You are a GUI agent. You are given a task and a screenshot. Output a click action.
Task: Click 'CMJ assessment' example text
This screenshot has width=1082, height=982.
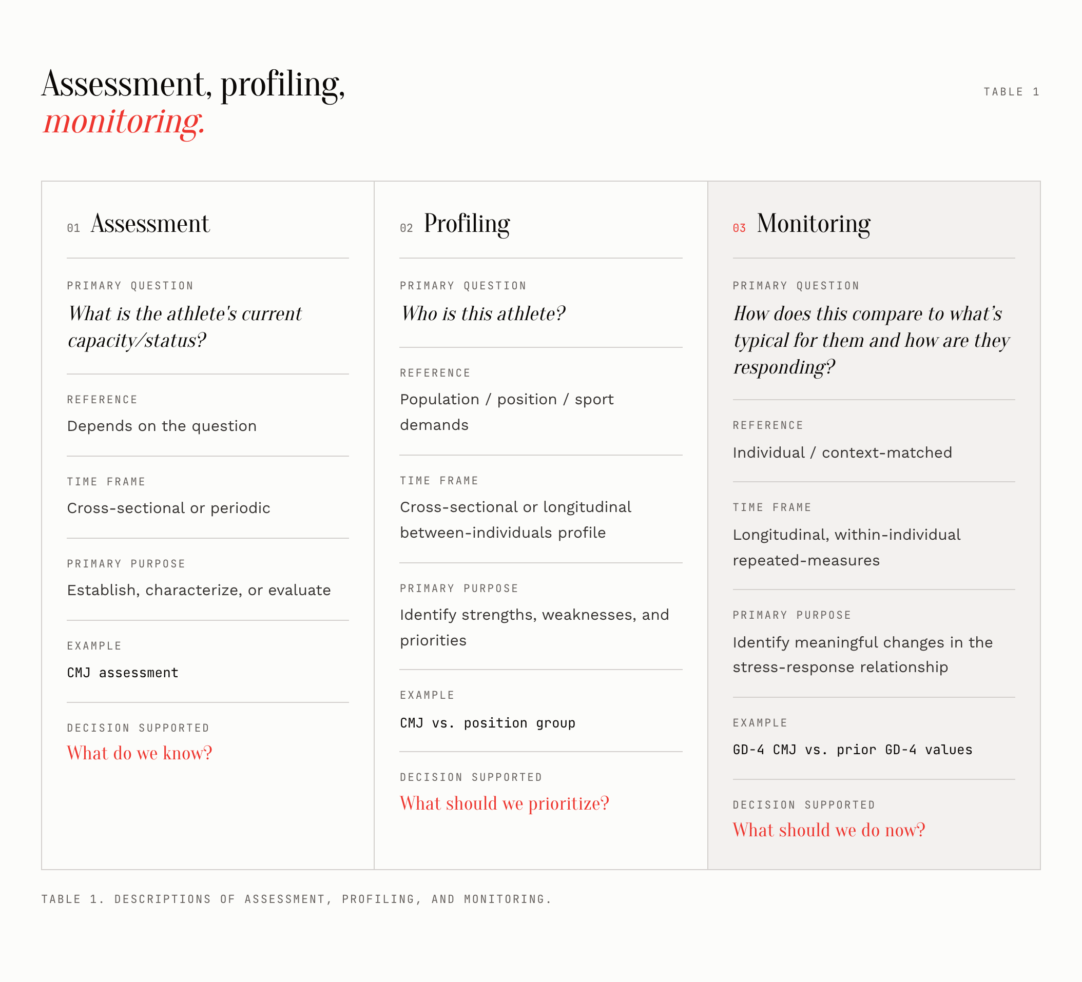point(122,673)
